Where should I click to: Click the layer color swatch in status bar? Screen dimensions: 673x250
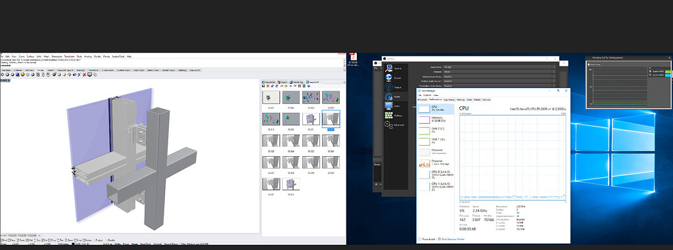pos(73,243)
